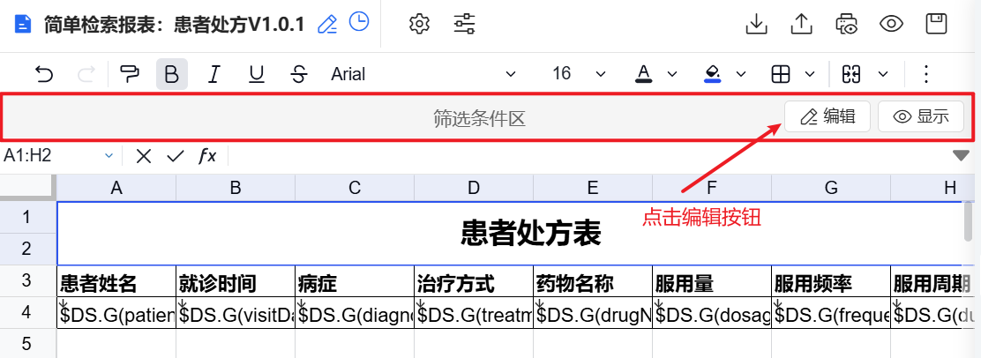Click the 显示 button in filter area

point(921,116)
